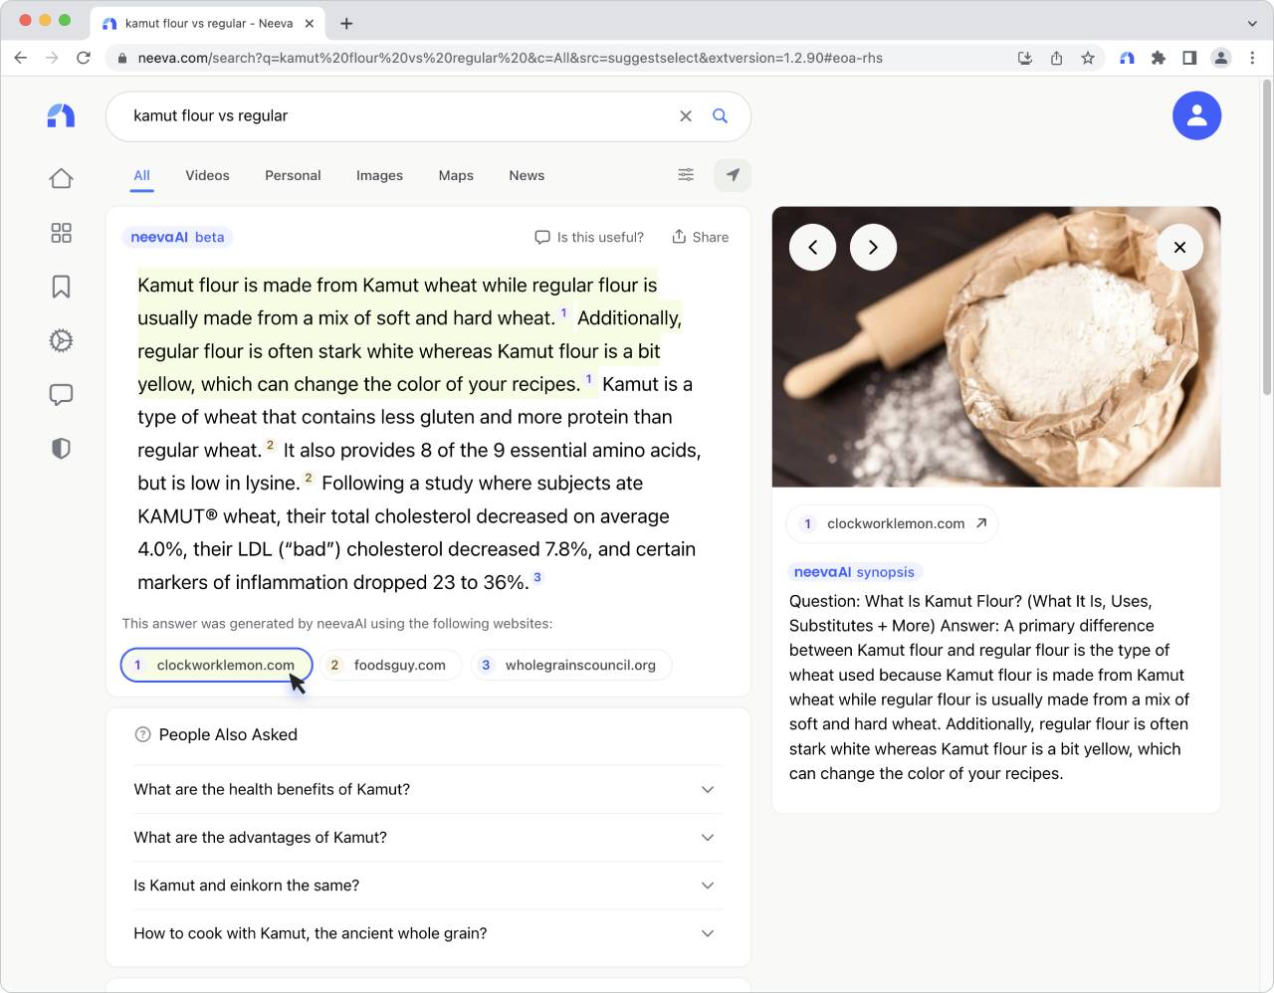
Task: Open the Neeva extension icon
Action: (x=1127, y=58)
